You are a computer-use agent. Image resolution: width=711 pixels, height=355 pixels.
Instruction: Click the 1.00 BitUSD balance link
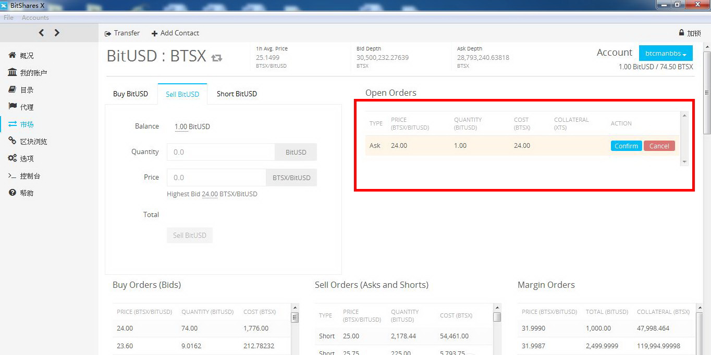192,126
